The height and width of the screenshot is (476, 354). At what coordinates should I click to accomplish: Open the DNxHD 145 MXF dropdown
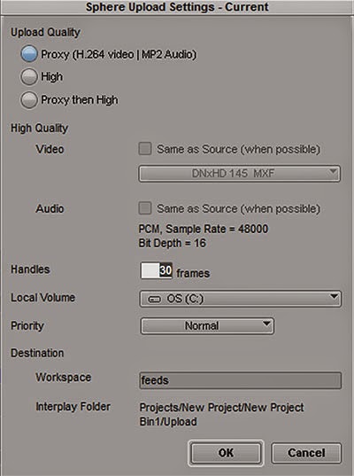point(240,174)
